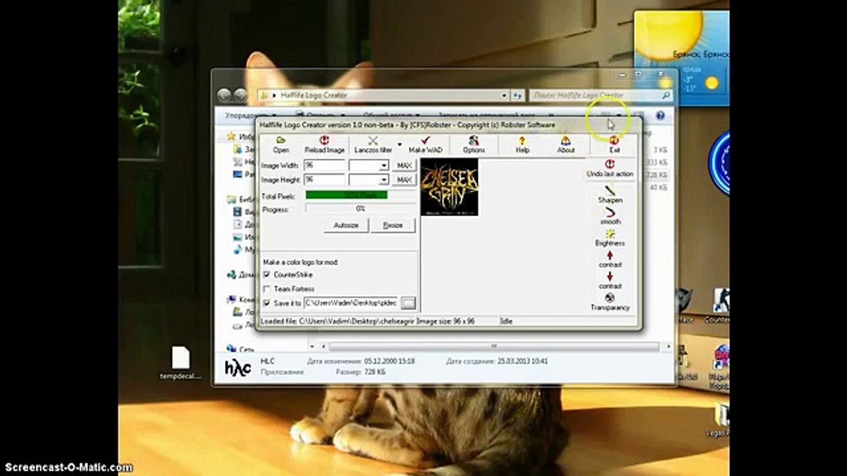Click the Resize button

[x=392, y=225]
